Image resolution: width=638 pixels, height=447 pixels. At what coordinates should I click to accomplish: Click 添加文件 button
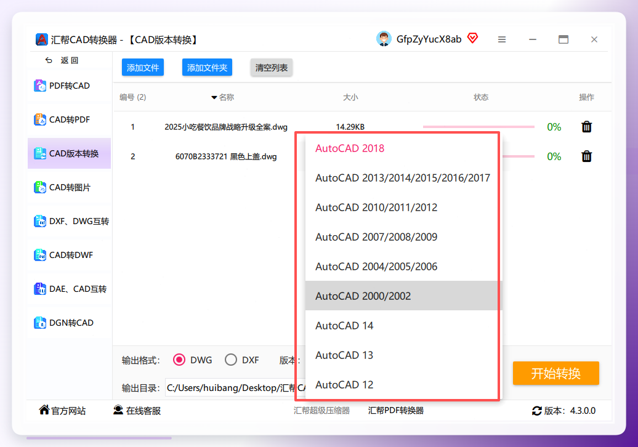(143, 67)
